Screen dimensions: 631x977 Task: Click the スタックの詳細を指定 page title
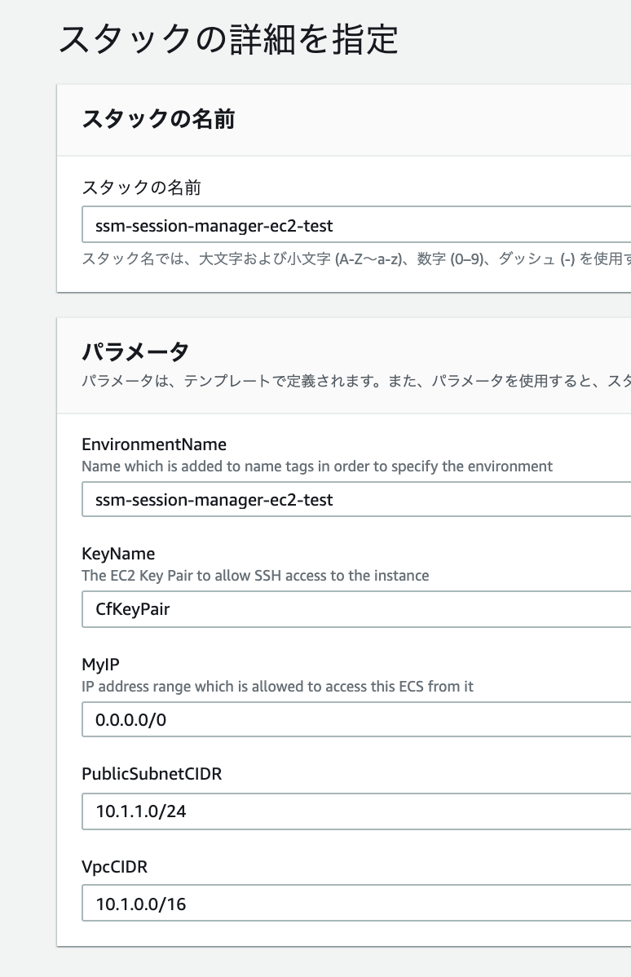tap(228, 38)
